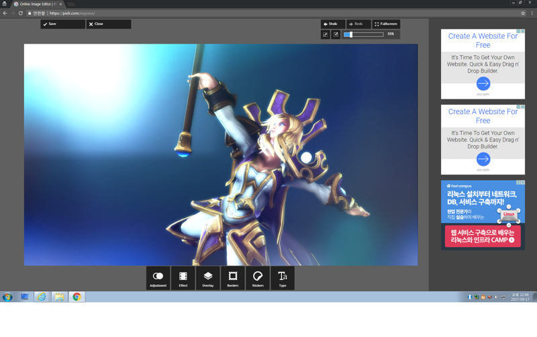Click the blue S tray icon
Screen dimensions: 537x337
[x=470, y=297]
